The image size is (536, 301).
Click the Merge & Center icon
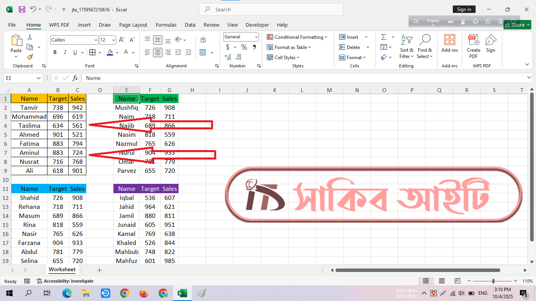pos(203,53)
